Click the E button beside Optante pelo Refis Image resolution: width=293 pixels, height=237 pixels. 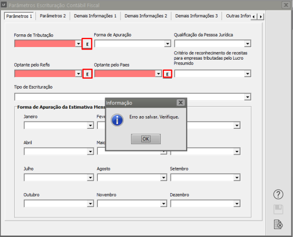coord(87,74)
